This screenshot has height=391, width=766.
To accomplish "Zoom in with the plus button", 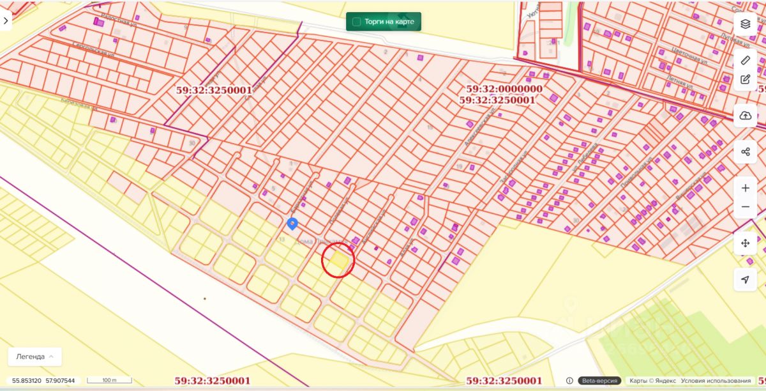I will click(x=745, y=188).
